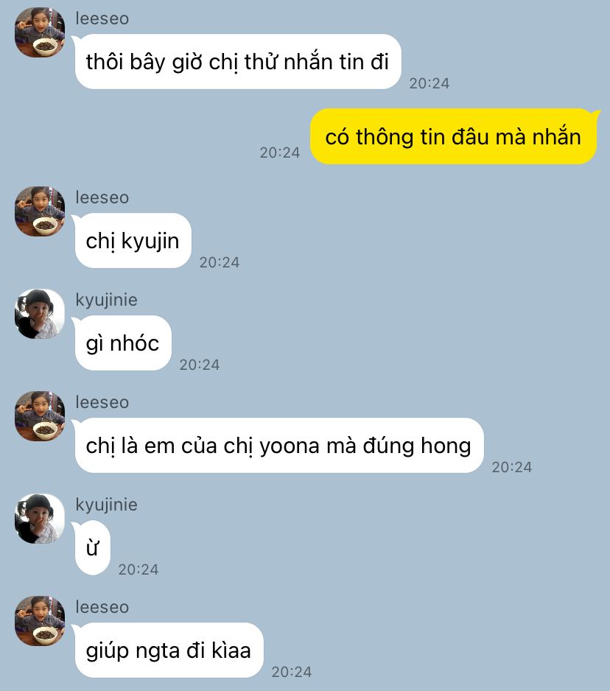Tap leeseo's avatar by the 'yoona' message
This screenshot has height=691, width=610.
click(x=40, y=416)
